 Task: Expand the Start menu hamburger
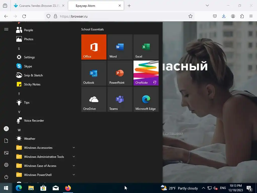[6, 29]
